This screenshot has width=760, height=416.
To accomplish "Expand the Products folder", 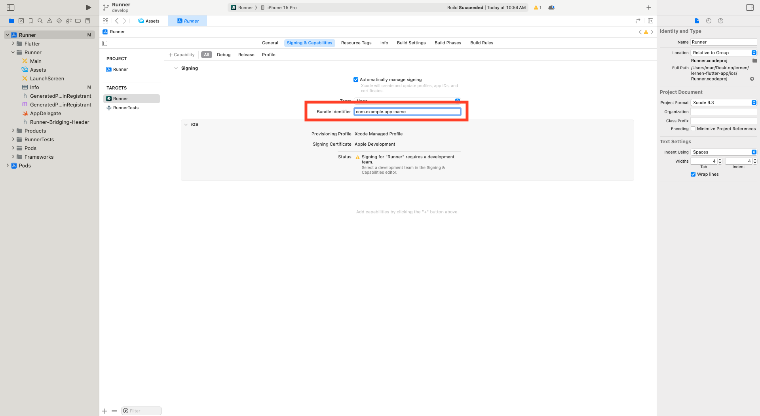I will [x=13, y=131].
